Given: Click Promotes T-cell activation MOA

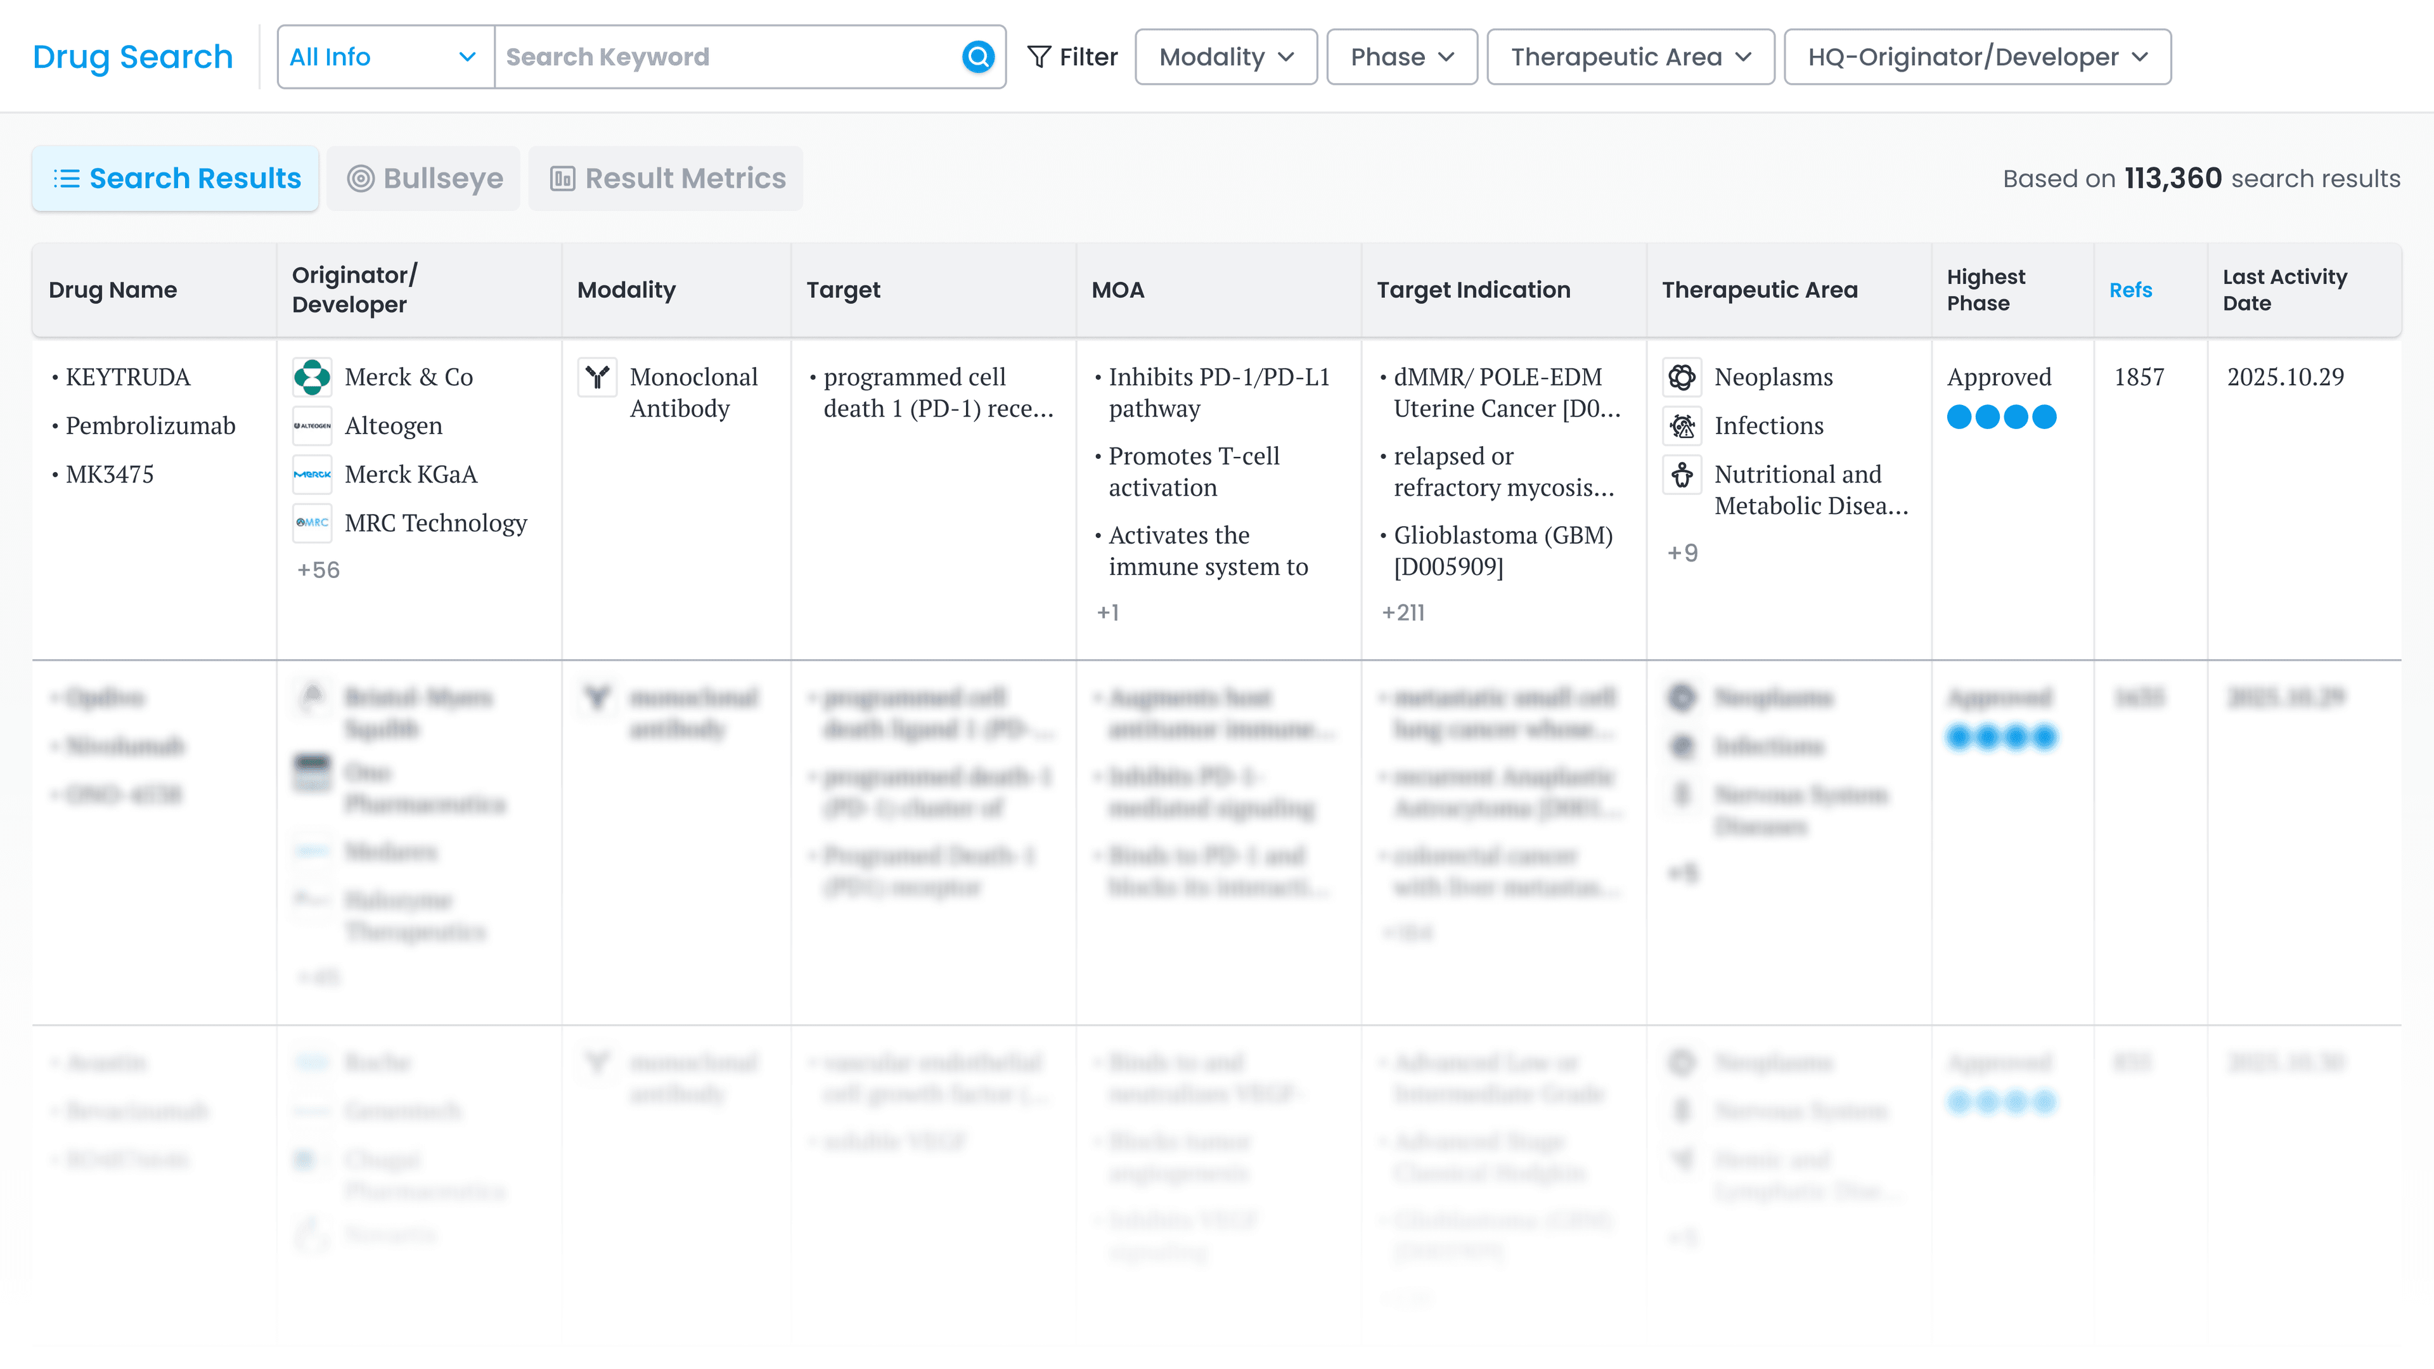Looking at the screenshot, I should click(1194, 472).
